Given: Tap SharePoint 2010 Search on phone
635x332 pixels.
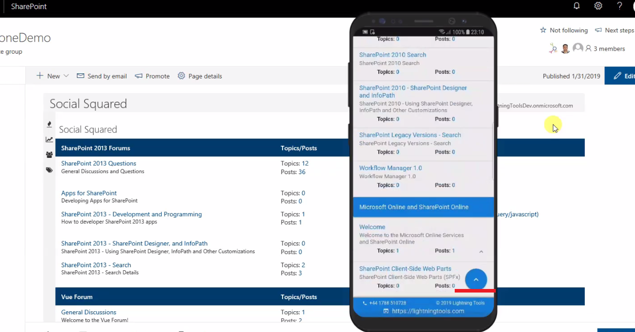Looking at the screenshot, I should pos(392,55).
